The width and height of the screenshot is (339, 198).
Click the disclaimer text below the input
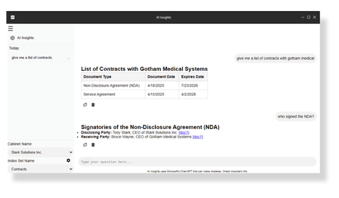point(198,171)
